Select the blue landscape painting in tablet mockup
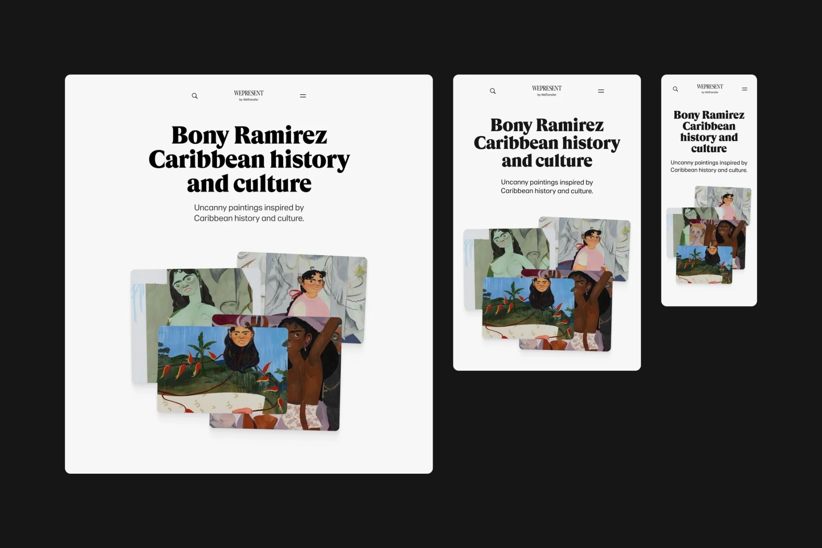The width and height of the screenshot is (822, 548). click(x=528, y=308)
